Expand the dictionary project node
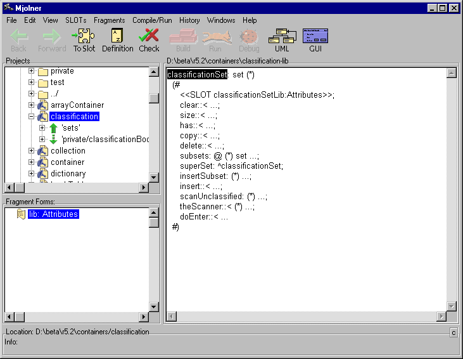The height and width of the screenshot is (359, 463). (32, 174)
